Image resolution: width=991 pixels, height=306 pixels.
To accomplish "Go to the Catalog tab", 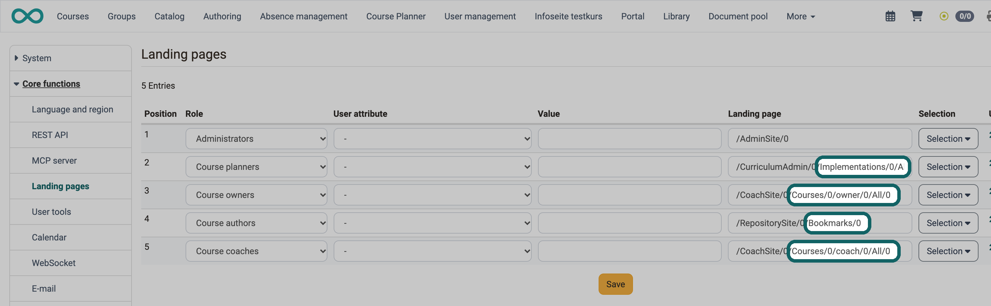I will click(169, 16).
